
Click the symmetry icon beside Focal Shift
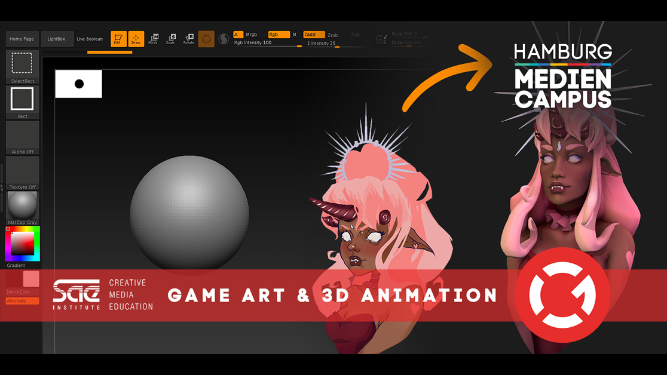tap(381, 39)
